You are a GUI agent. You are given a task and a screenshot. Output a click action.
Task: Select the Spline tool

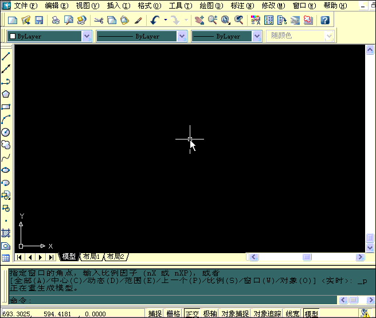click(x=6, y=157)
